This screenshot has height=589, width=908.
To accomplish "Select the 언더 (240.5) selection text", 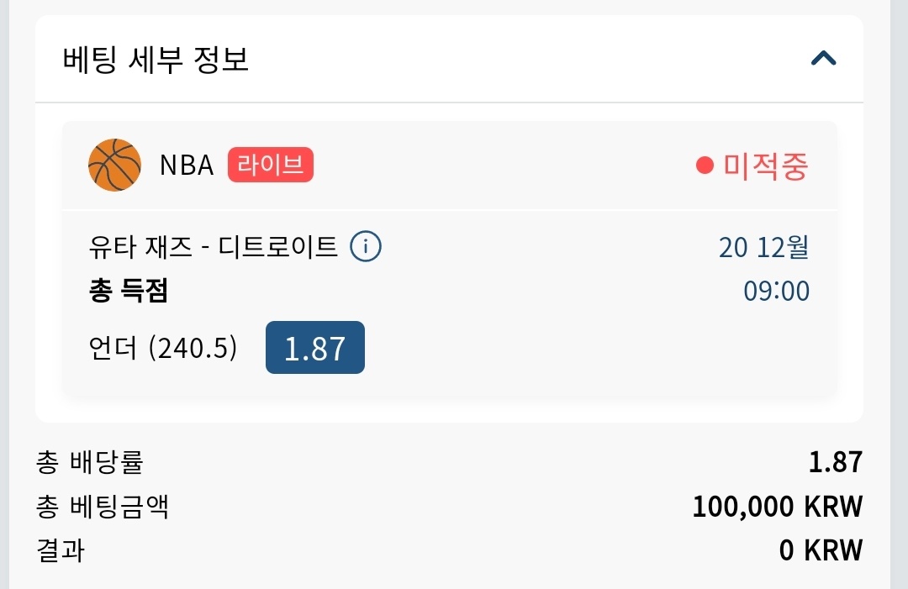I will pos(163,348).
